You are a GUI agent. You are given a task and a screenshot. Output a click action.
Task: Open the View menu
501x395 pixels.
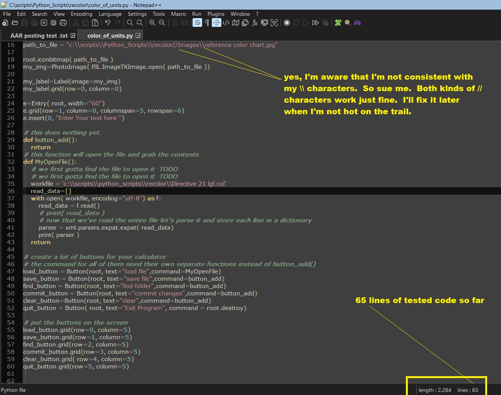point(59,14)
